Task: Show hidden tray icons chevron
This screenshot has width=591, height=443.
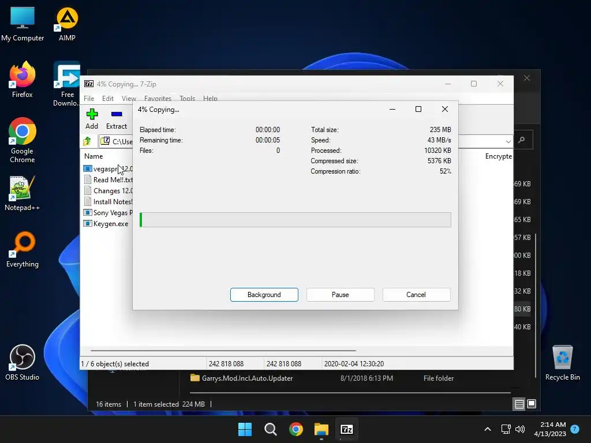Action: tap(487, 429)
